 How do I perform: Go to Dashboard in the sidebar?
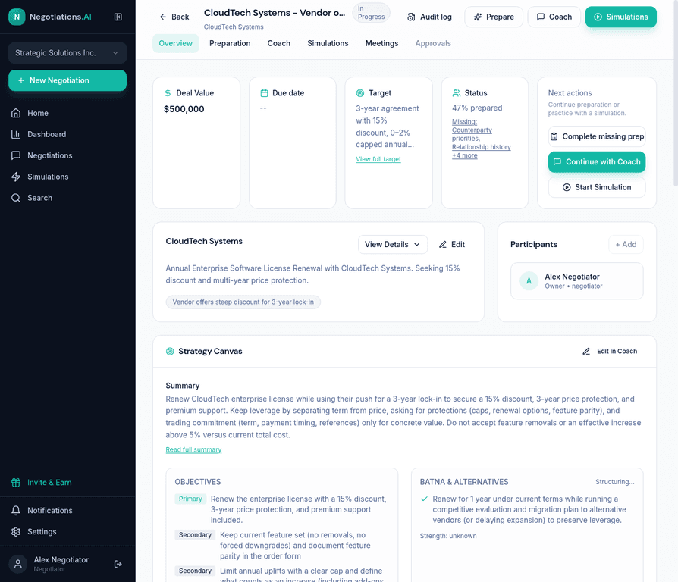46,134
